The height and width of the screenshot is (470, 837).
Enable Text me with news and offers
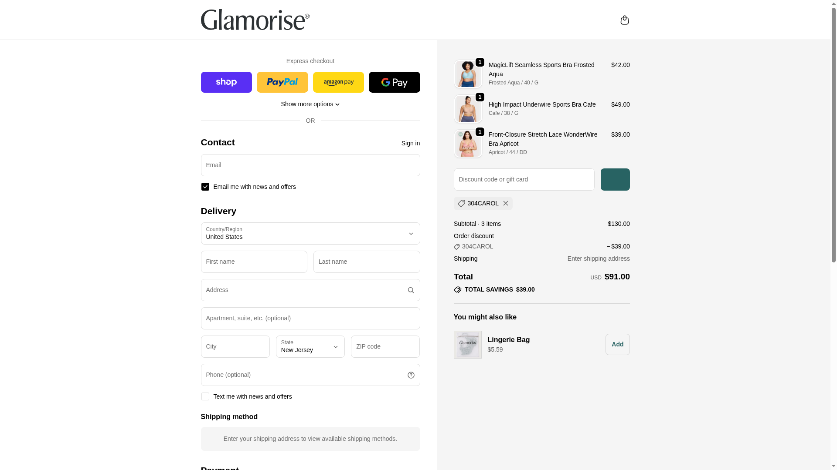coord(205,396)
